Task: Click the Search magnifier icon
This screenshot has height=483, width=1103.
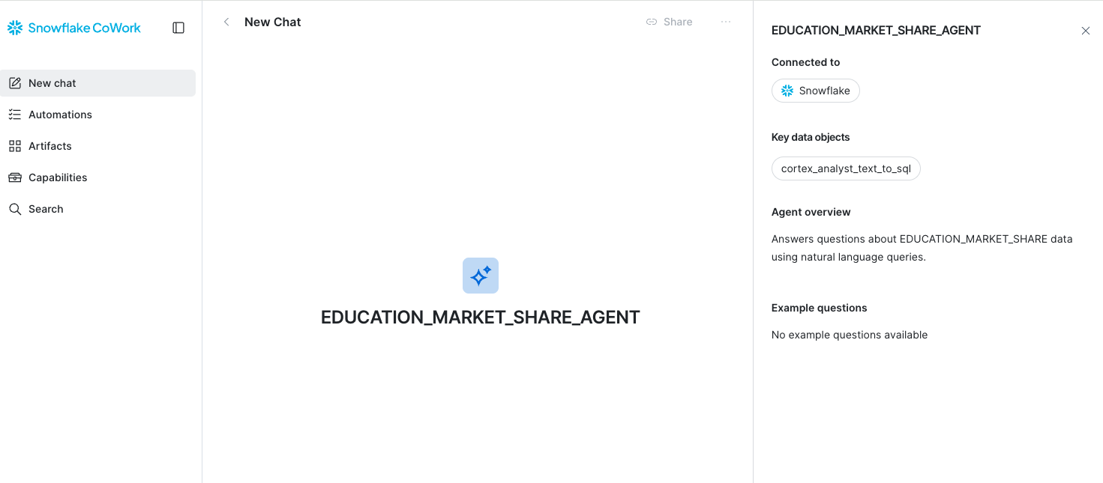Action: point(15,209)
